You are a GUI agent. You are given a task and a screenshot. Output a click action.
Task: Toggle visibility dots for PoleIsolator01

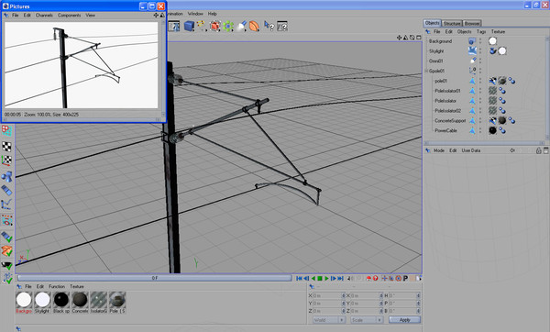click(x=480, y=91)
